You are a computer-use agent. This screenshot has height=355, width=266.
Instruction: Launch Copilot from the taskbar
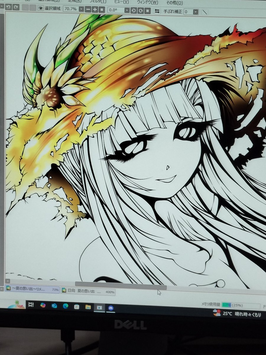[43, 305]
